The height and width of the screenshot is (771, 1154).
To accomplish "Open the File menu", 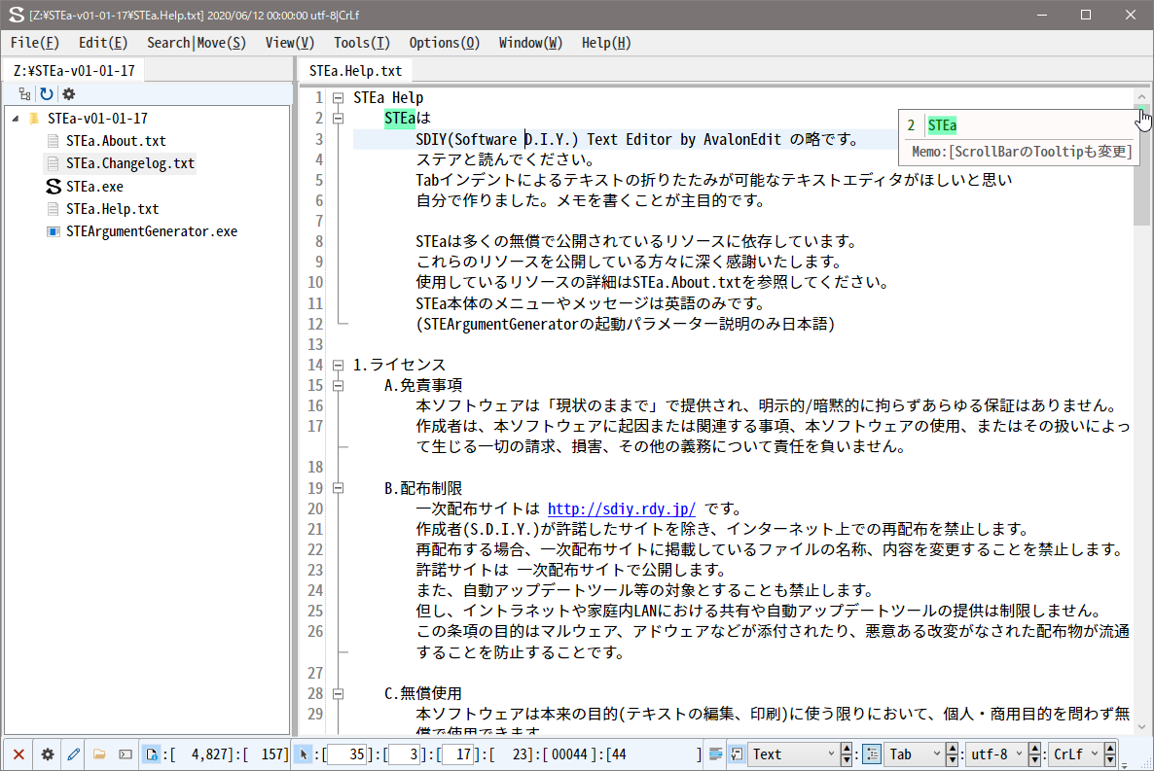I will click(35, 43).
